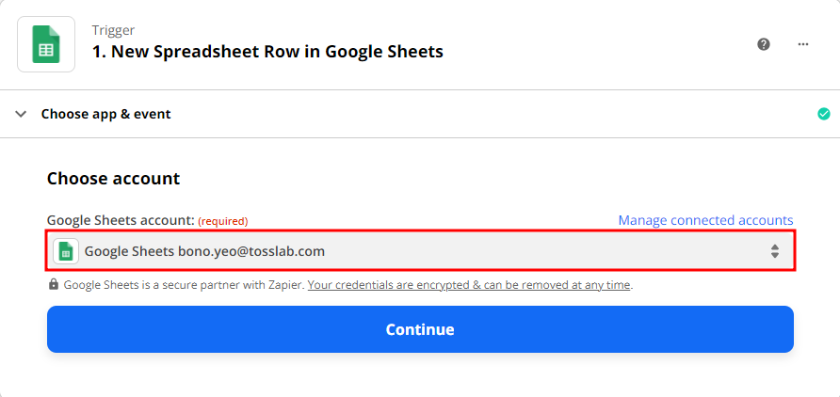Open the credentials are encrypted link
840x397 pixels.
(x=469, y=284)
